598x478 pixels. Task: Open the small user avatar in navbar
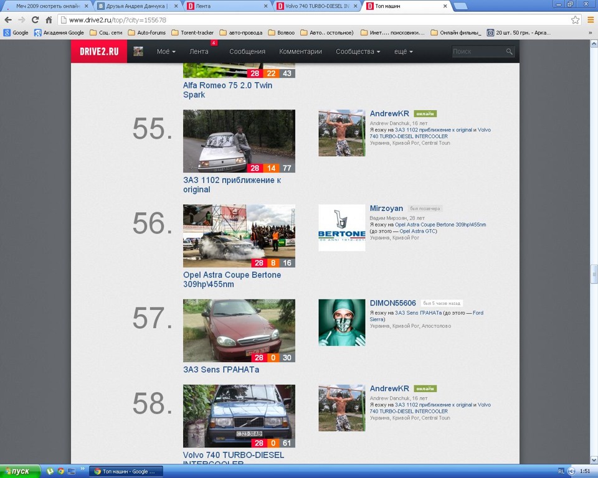pyautogui.click(x=138, y=52)
